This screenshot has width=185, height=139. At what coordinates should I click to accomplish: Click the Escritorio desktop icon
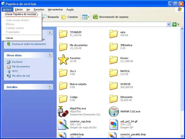9,62
